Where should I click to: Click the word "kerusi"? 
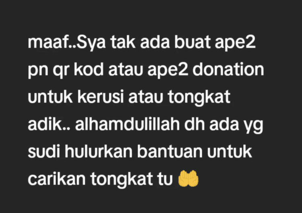click(x=100, y=97)
